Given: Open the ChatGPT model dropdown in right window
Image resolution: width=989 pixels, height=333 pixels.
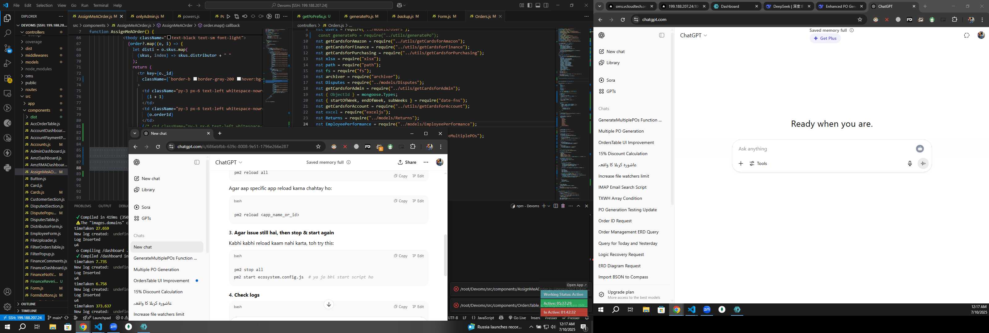Looking at the screenshot, I should coord(693,35).
